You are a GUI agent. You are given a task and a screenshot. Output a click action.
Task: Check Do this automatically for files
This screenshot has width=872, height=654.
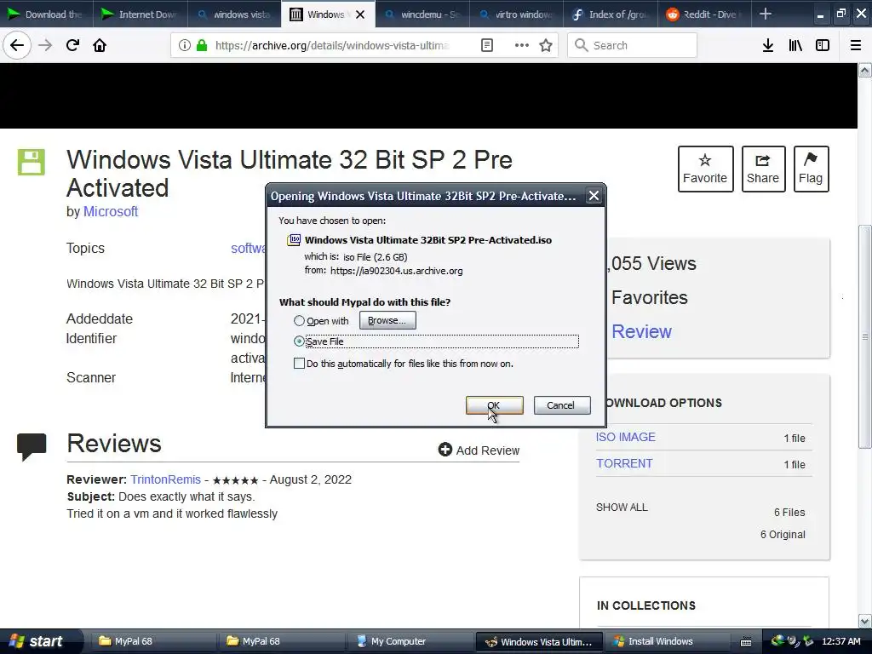299,364
